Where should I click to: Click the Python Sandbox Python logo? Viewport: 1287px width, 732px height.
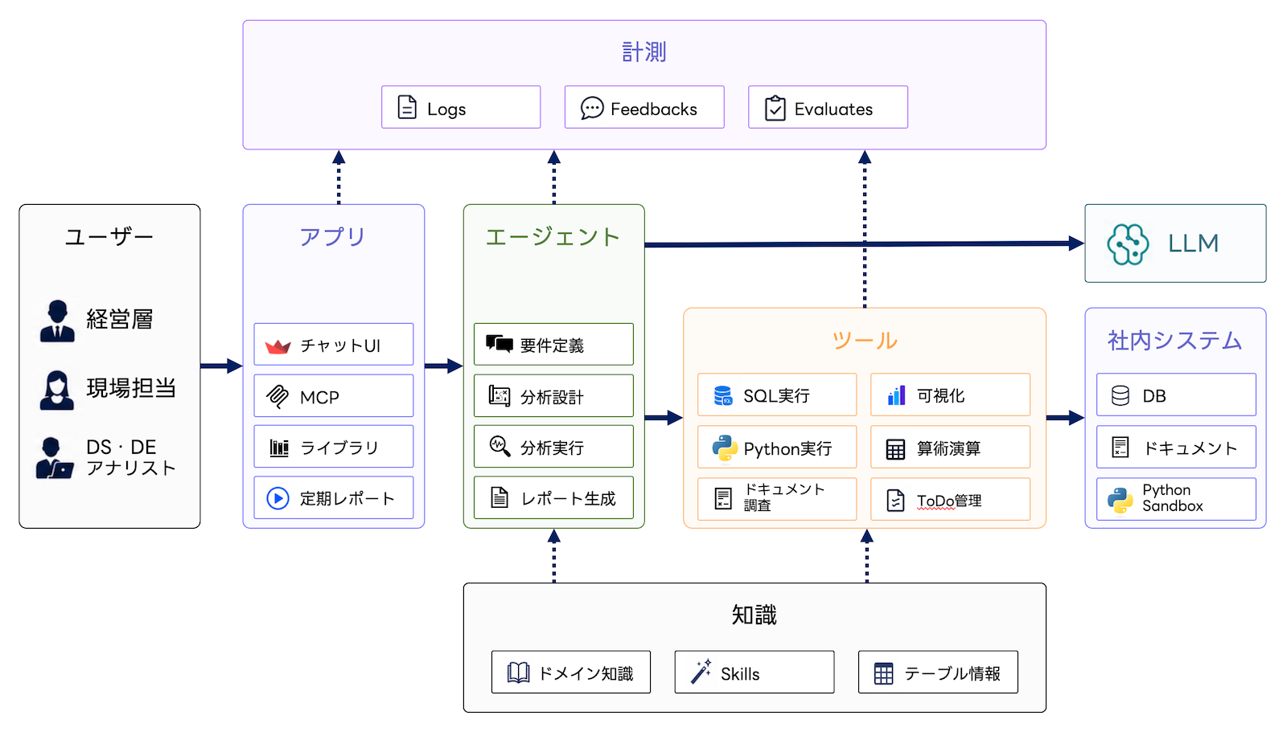pyautogui.click(x=1120, y=500)
